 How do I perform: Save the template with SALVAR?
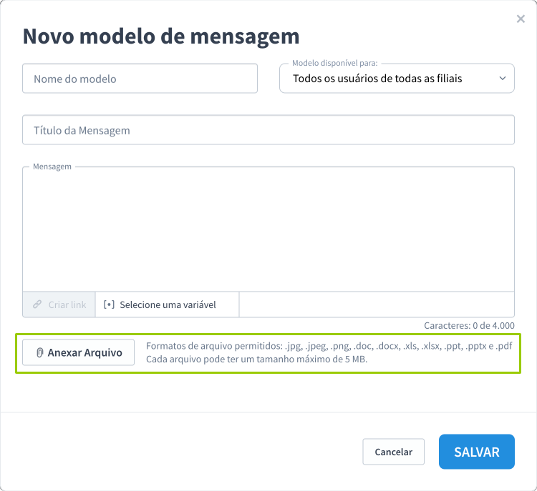pyautogui.click(x=476, y=452)
